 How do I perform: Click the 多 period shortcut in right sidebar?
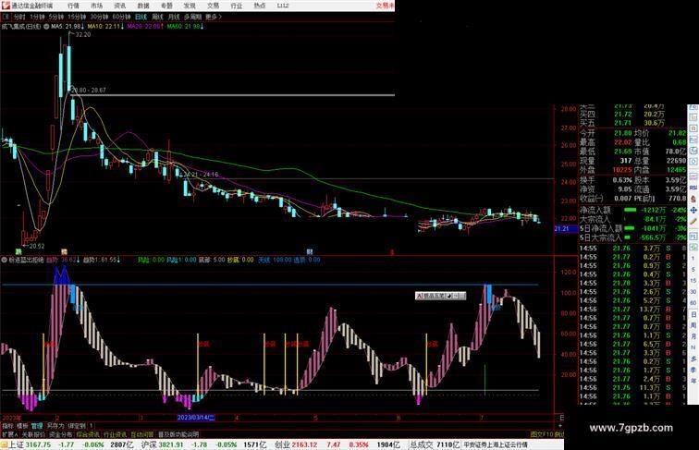(x=693, y=359)
